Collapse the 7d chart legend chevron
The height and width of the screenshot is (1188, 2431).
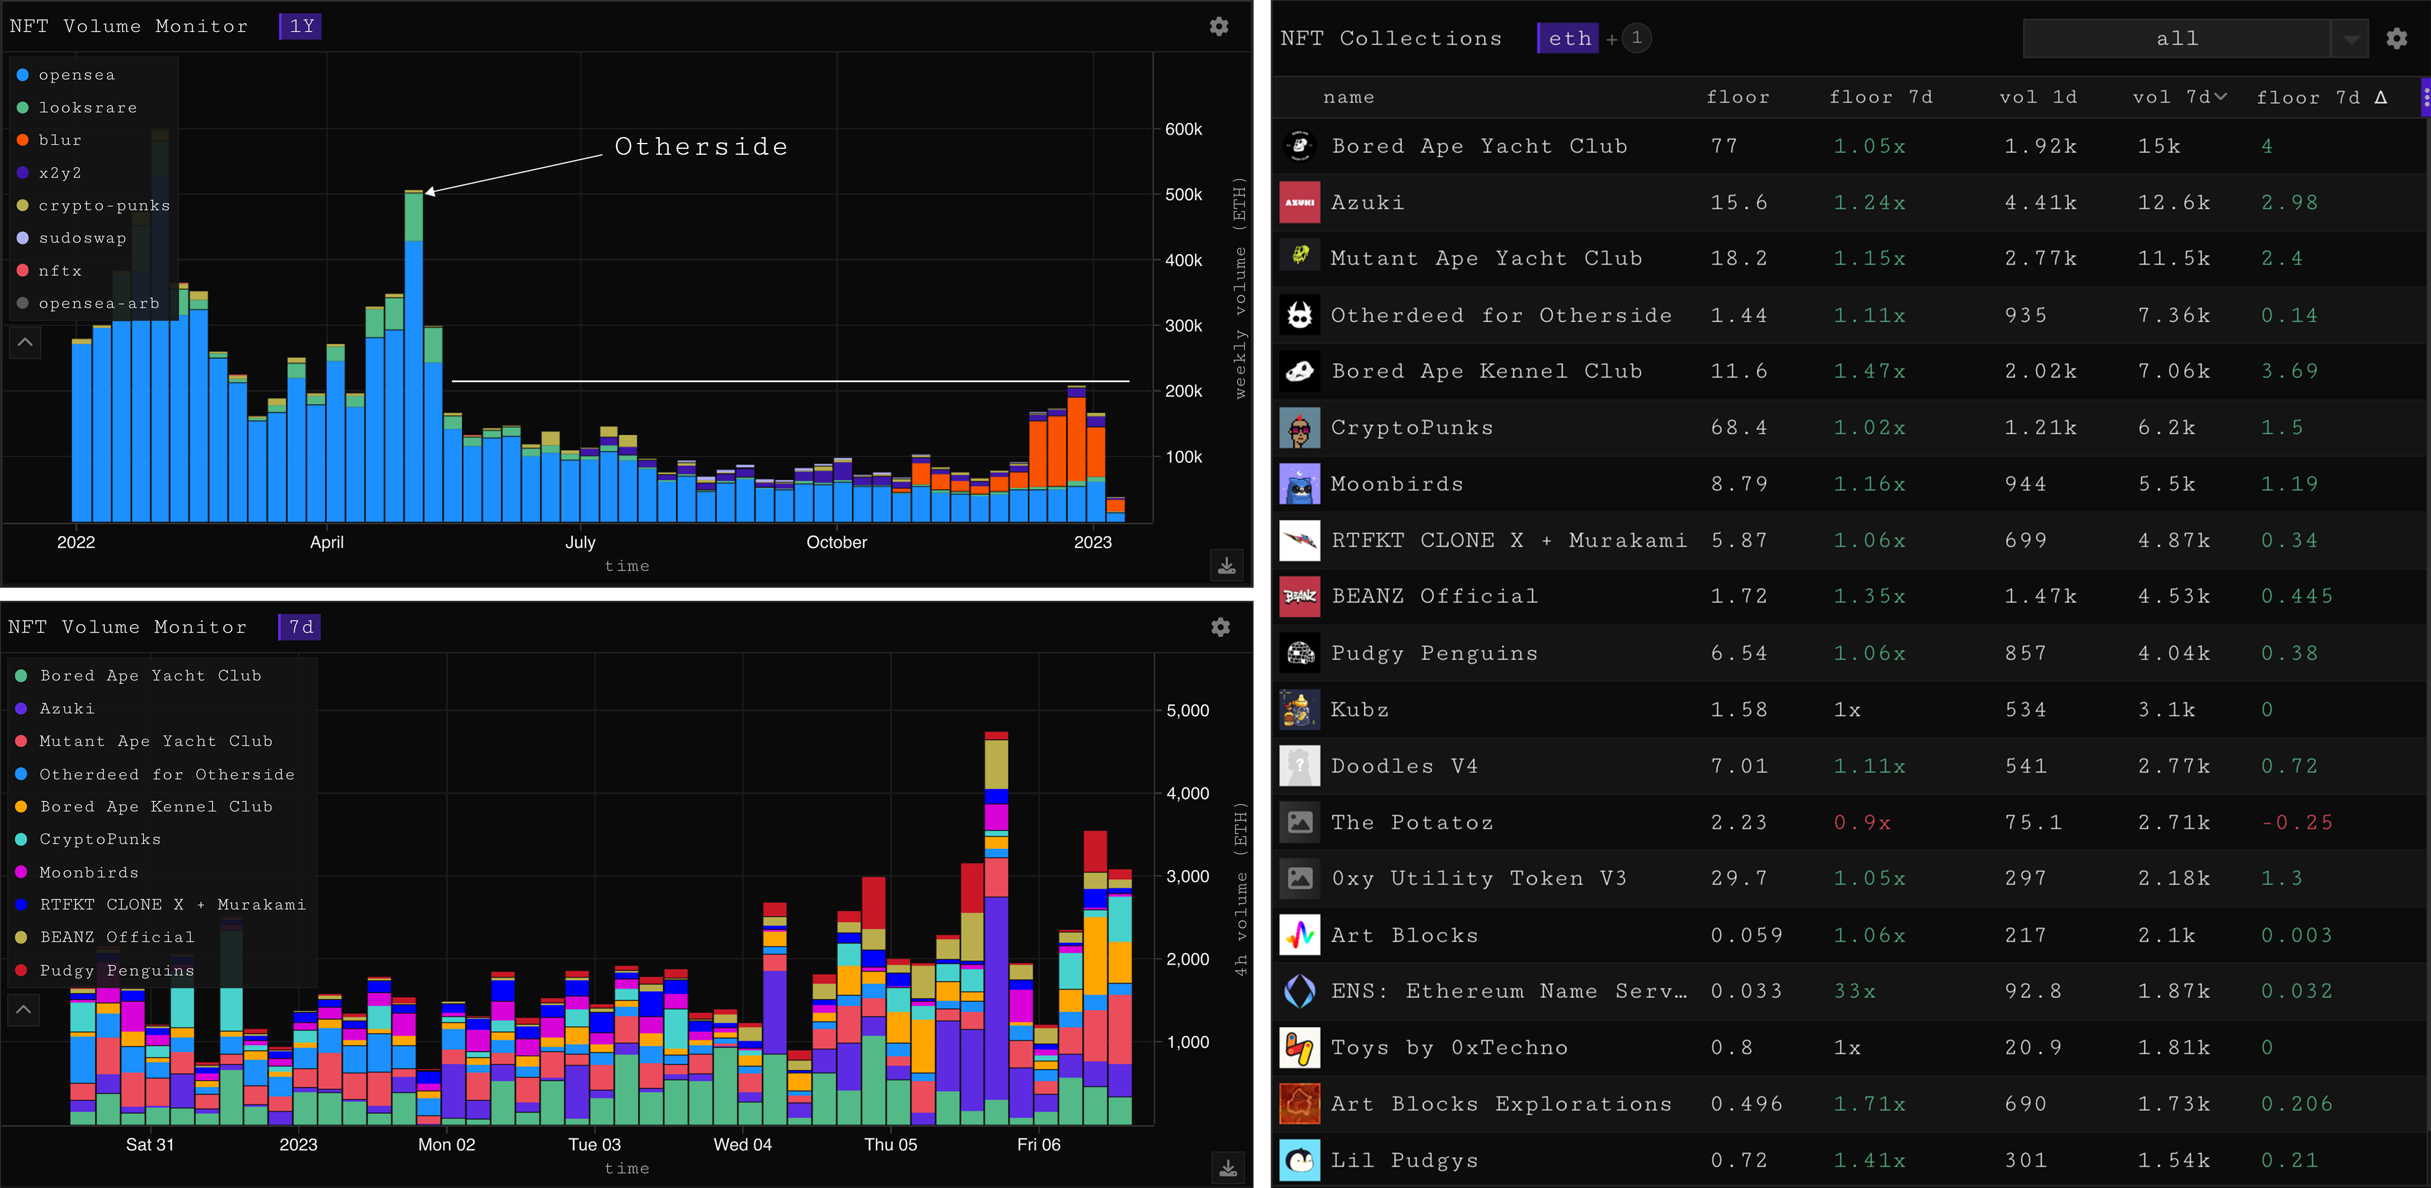25,1010
